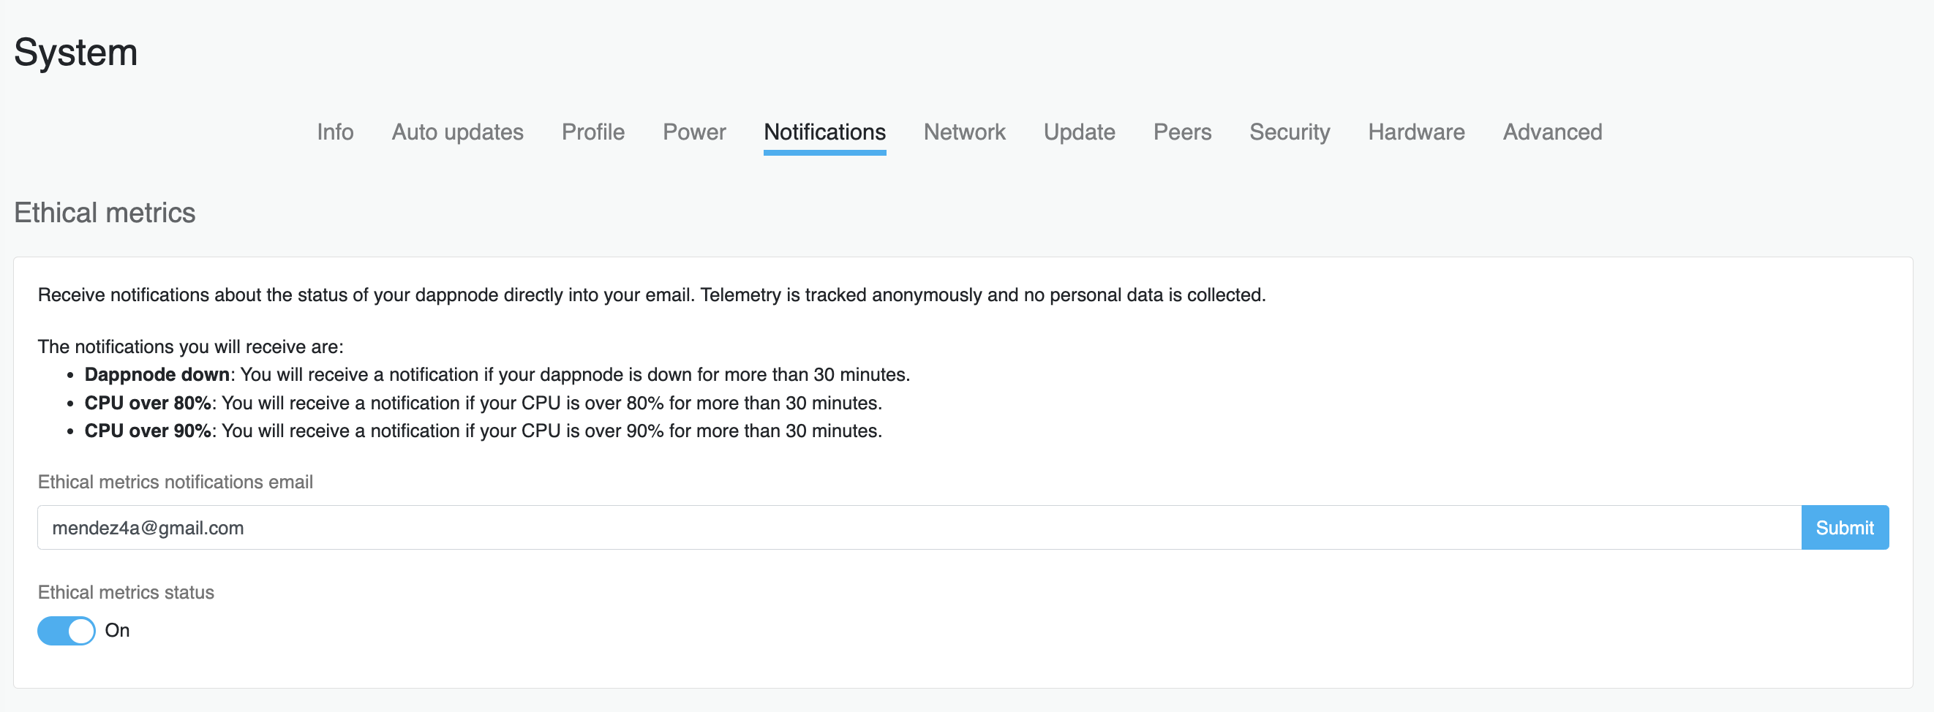Disable the Ethical metrics status toggle

click(66, 630)
